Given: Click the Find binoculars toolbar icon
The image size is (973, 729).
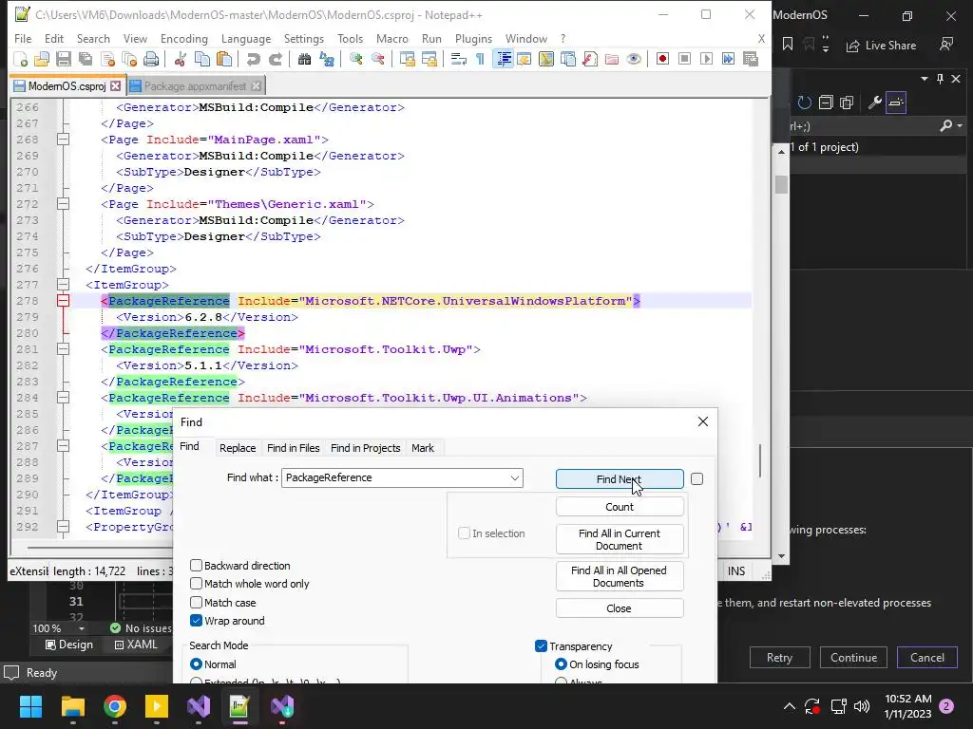Looking at the screenshot, I should [x=304, y=60].
